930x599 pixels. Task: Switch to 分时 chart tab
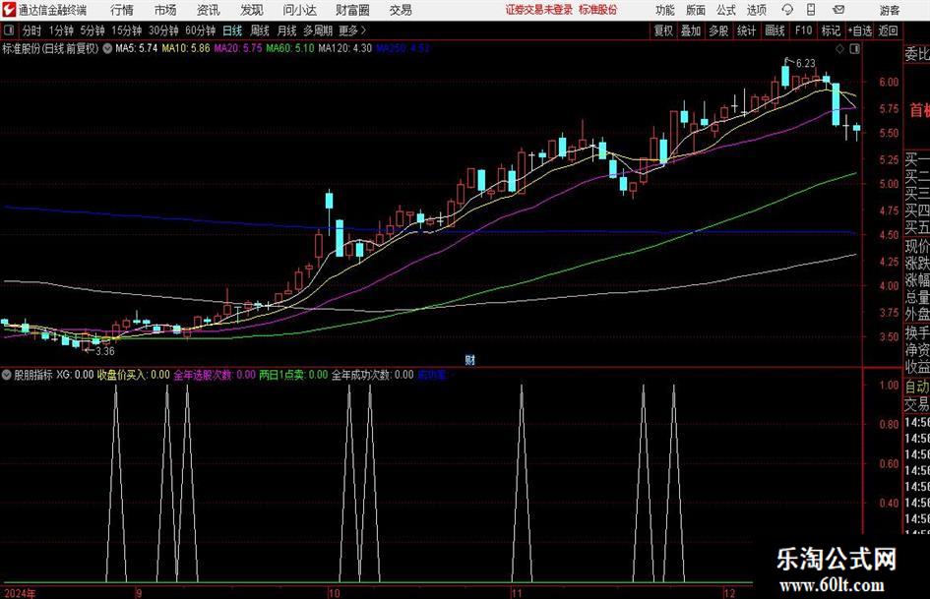point(31,30)
